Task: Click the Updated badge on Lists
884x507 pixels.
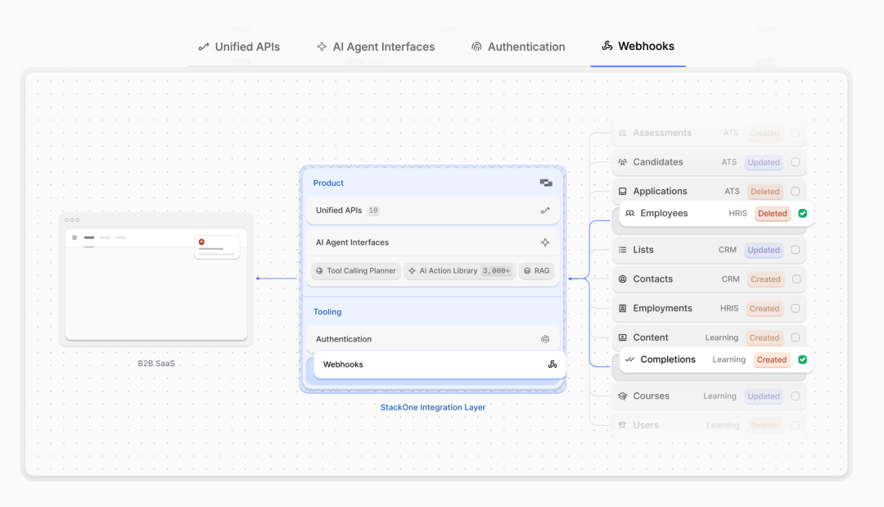Action: pos(764,251)
